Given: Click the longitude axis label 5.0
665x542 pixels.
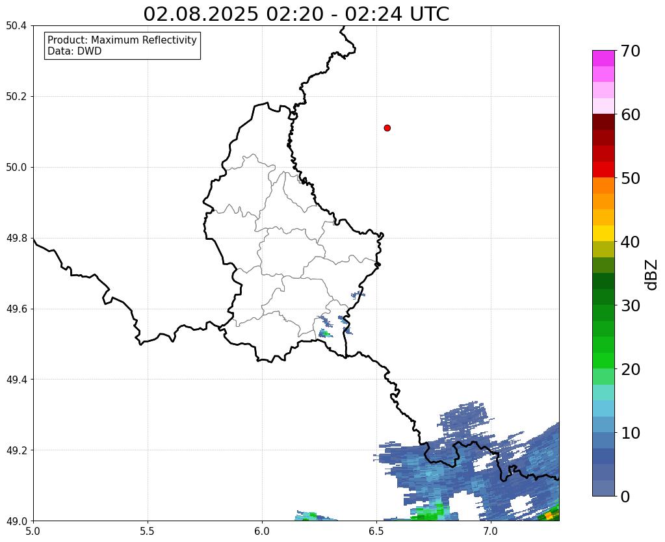Looking at the screenshot, I should tap(33, 531).
